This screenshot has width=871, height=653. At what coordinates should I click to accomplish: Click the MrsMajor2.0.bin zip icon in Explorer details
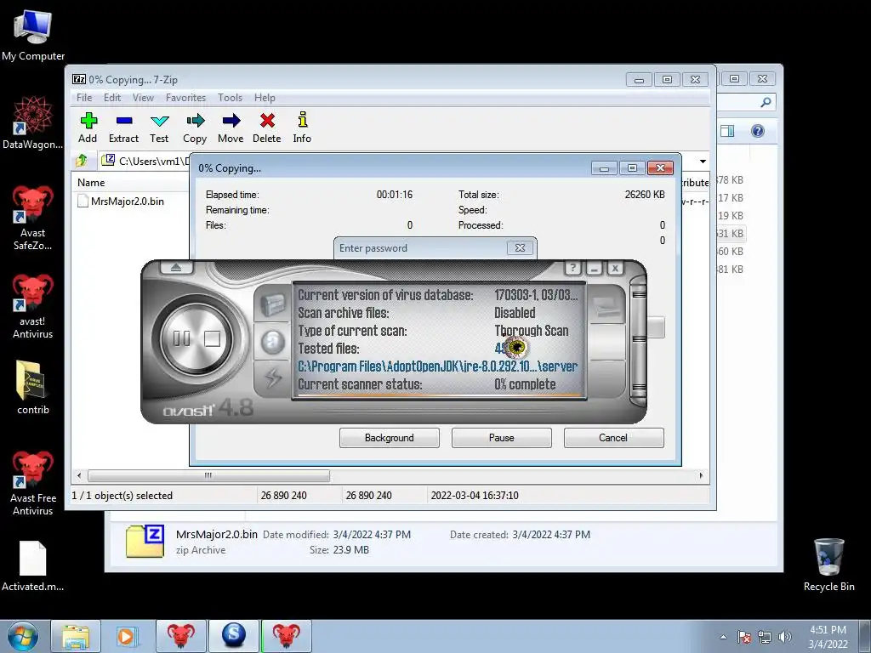point(145,542)
